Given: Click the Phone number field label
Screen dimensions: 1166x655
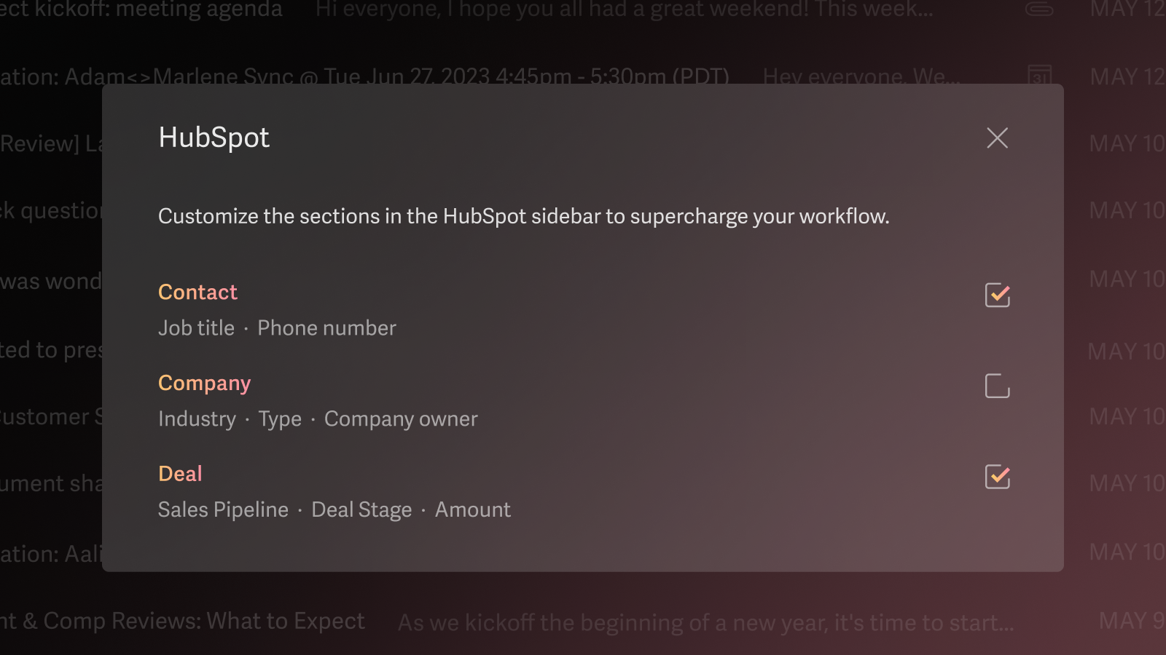Looking at the screenshot, I should [x=326, y=328].
